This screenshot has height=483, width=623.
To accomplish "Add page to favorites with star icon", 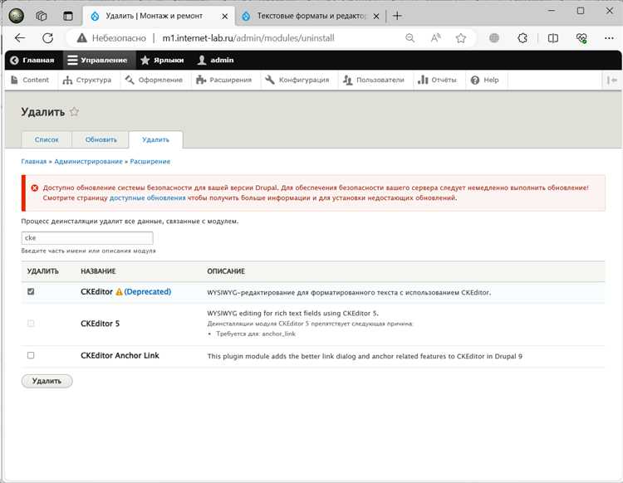I will (461, 38).
